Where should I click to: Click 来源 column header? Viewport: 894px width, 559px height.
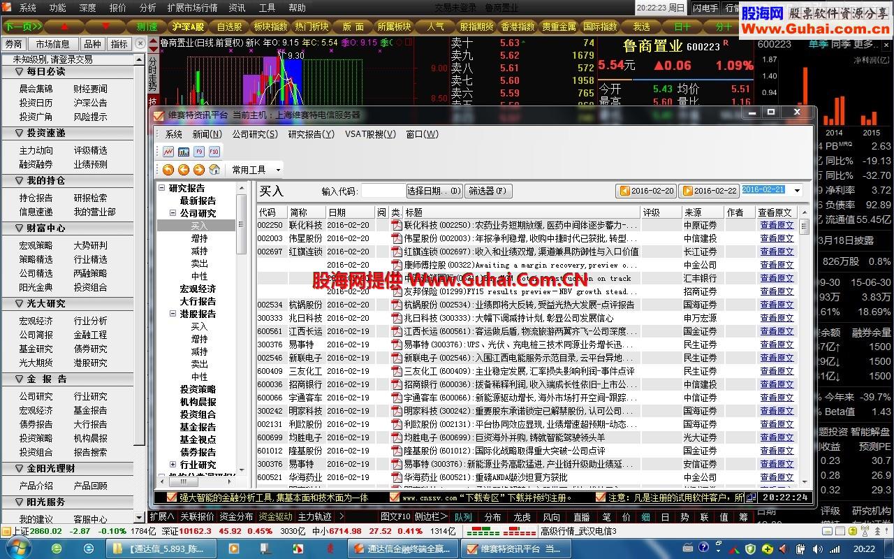703,212
